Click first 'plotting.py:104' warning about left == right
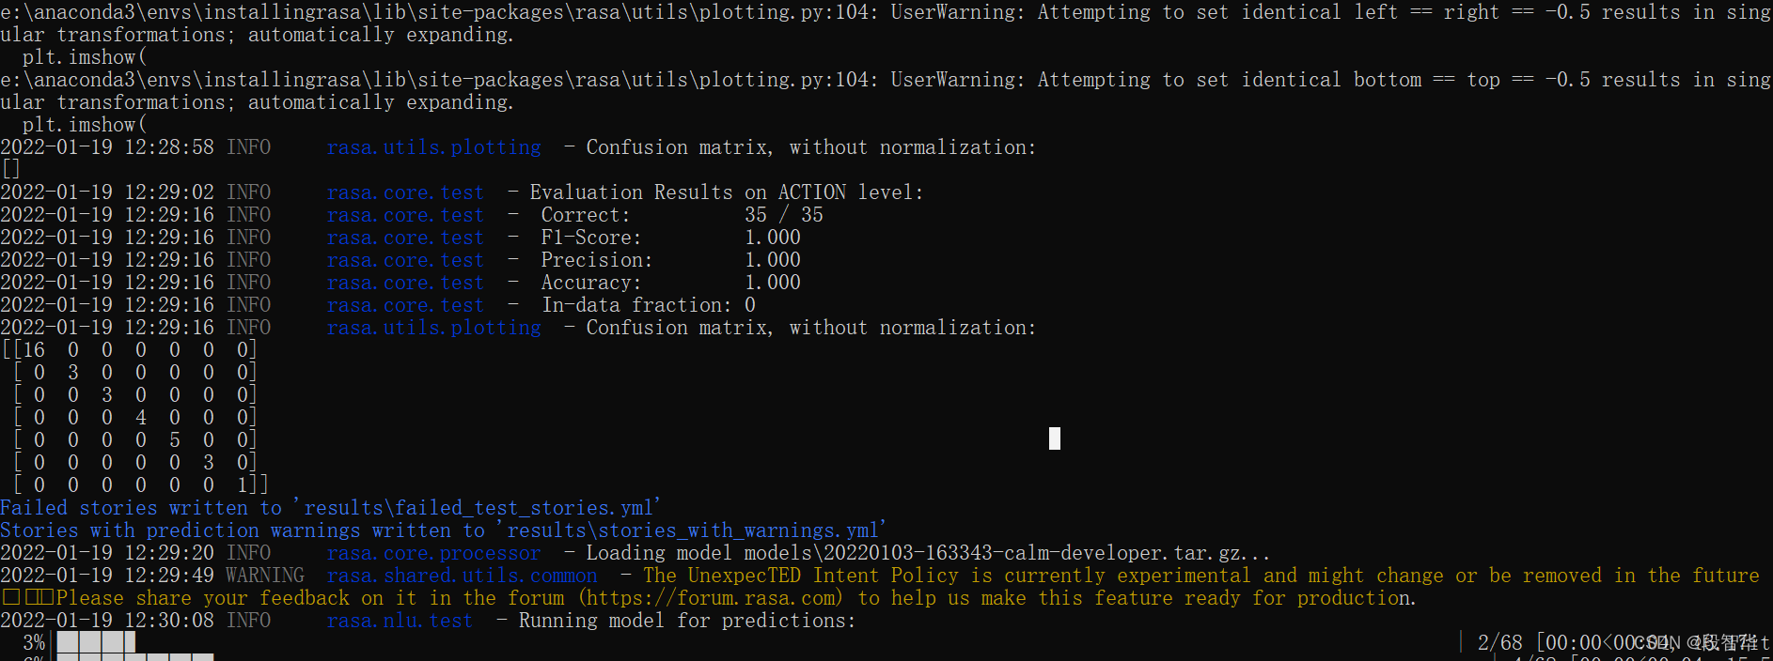The image size is (1773, 661). (x=886, y=23)
